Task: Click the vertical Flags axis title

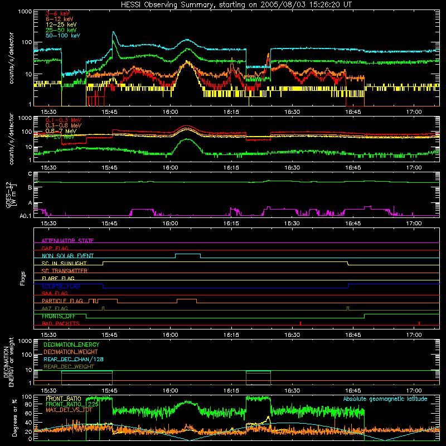Action: pyautogui.click(x=23, y=278)
